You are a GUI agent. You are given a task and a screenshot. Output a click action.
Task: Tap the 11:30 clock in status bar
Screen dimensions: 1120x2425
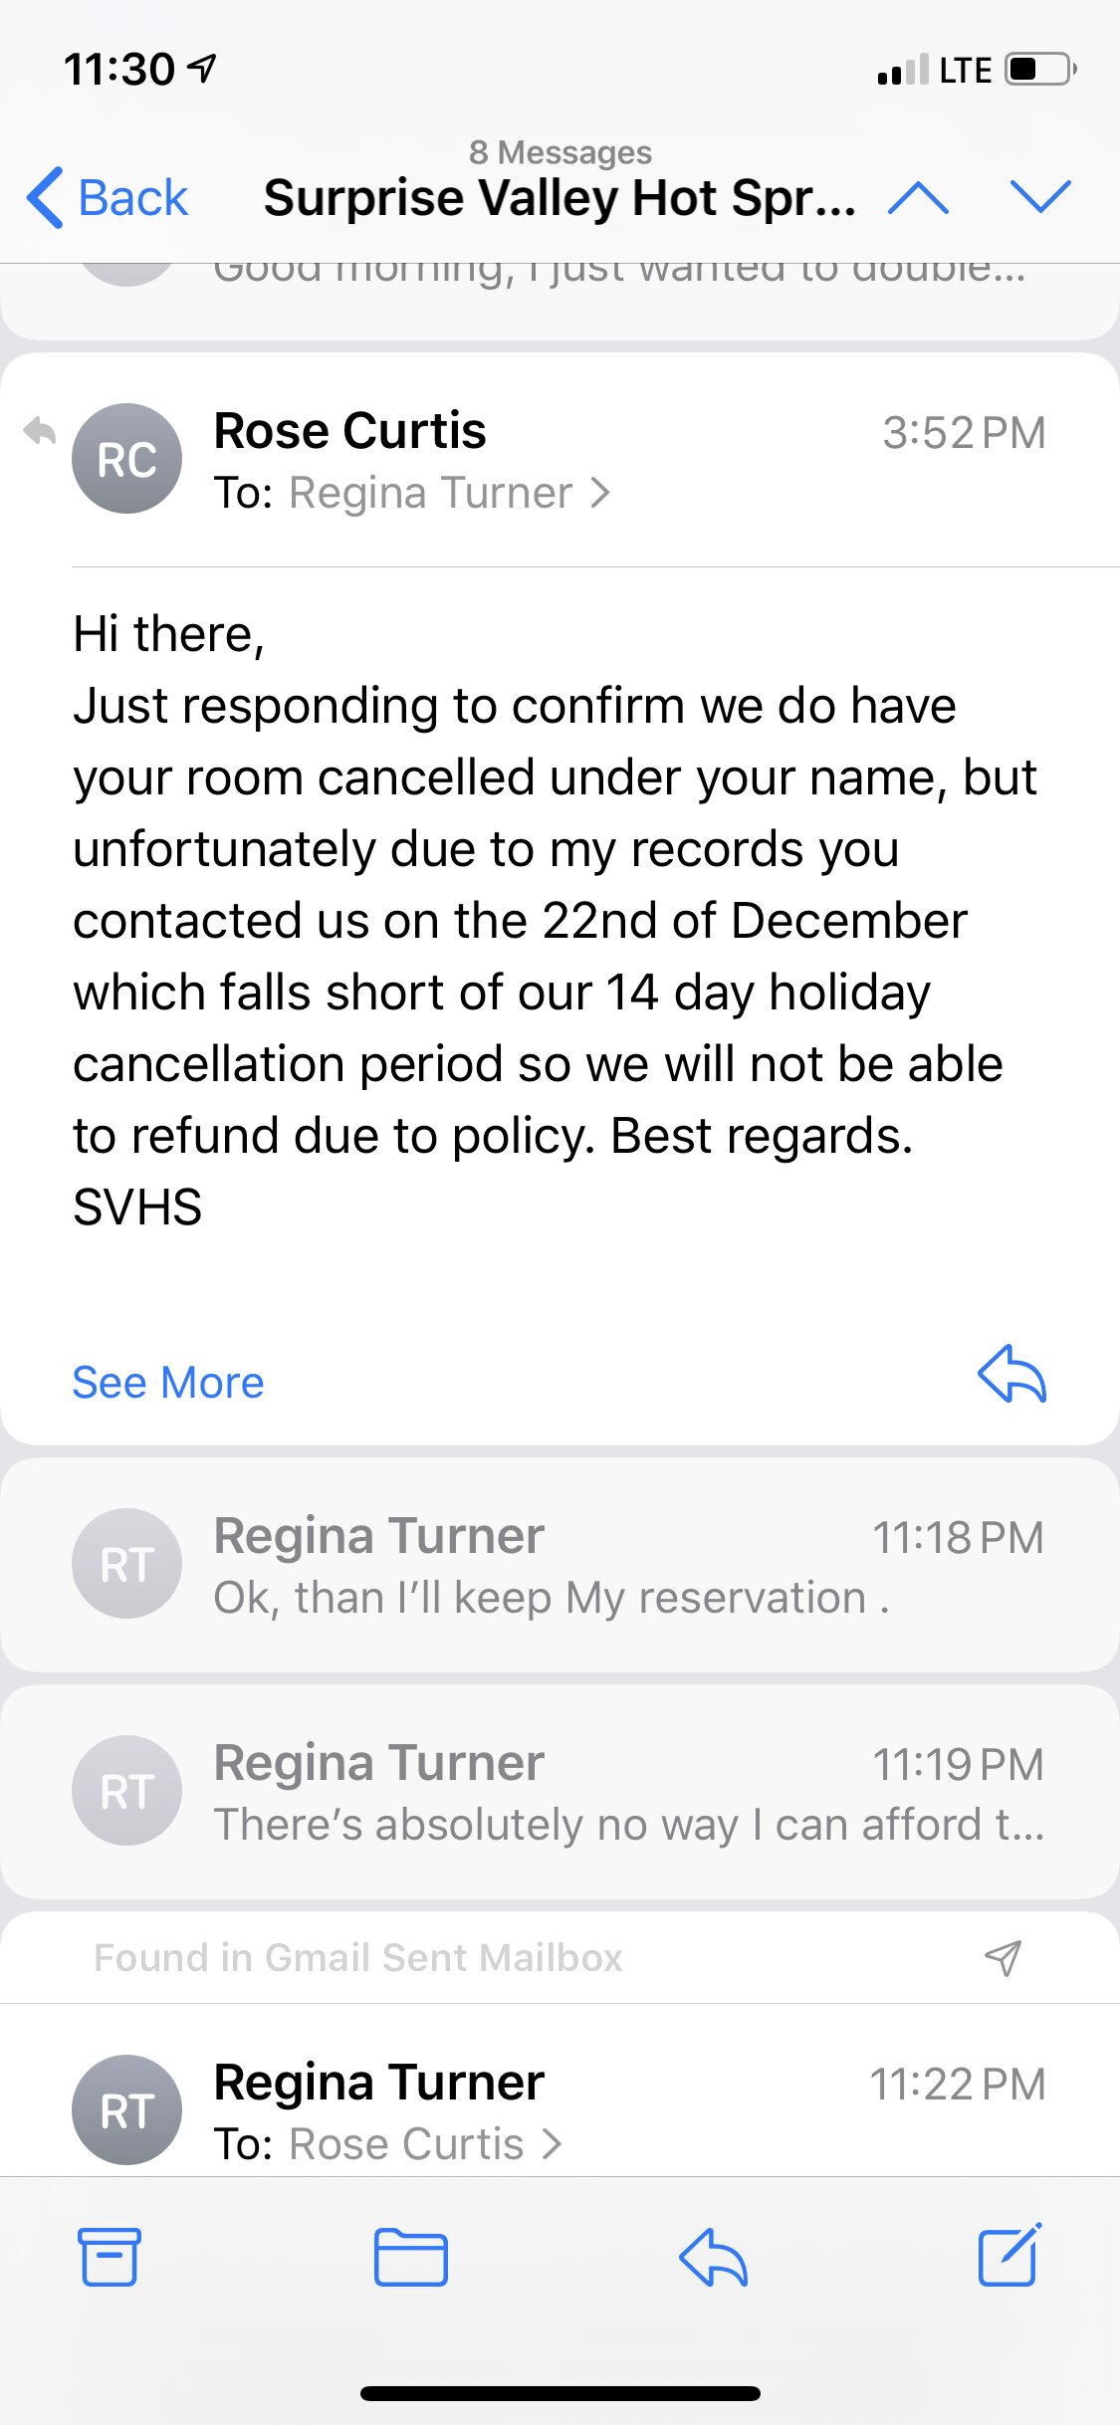pyautogui.click(x=119, y=70)
